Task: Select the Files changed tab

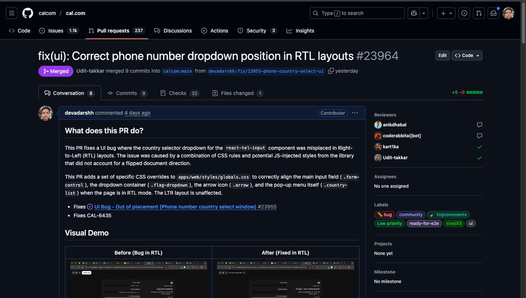Action: tap(238, 93)
